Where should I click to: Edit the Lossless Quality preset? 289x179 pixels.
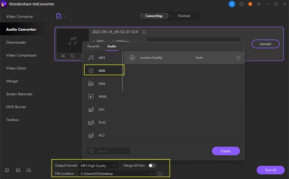(x=238, y=58)
